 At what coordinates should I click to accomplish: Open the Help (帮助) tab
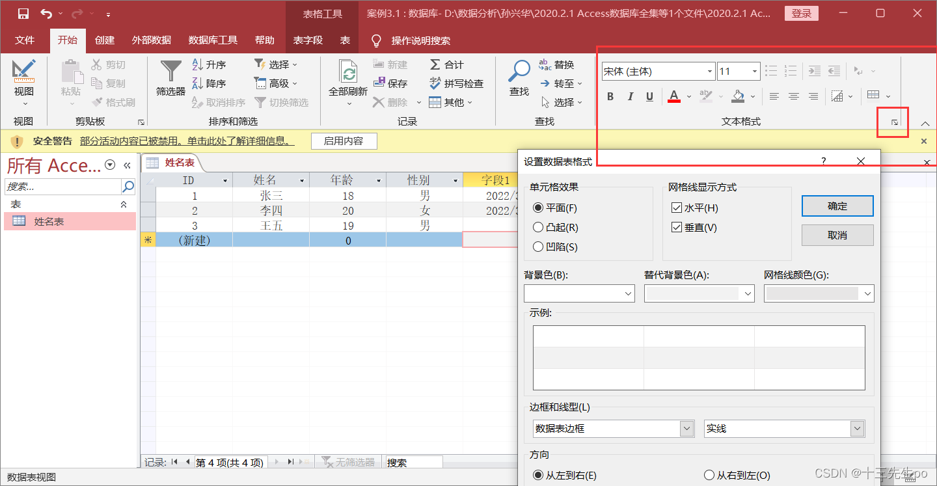pos(265,40)
